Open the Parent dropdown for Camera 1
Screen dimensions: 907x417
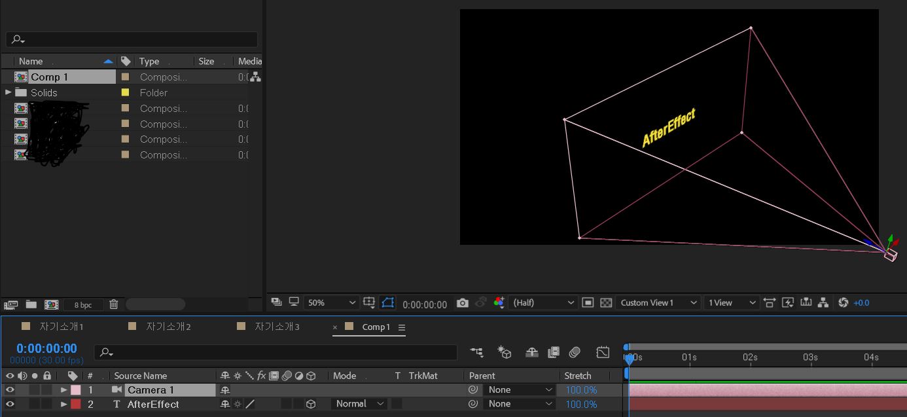click(519, 390)
